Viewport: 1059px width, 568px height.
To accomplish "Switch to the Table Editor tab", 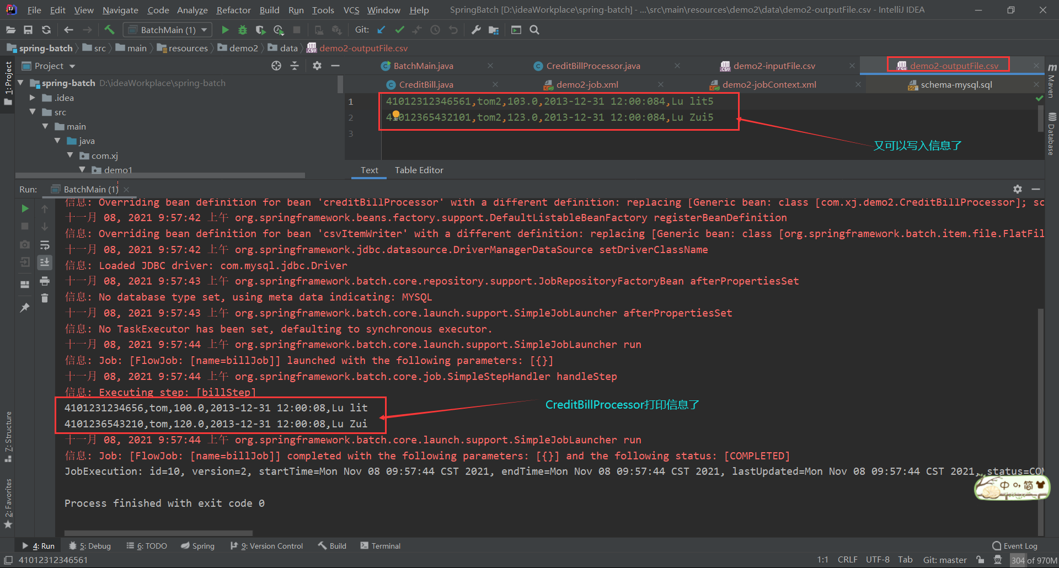I will pos(419,170).
